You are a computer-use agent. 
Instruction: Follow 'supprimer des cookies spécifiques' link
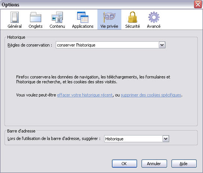point(151,95)
